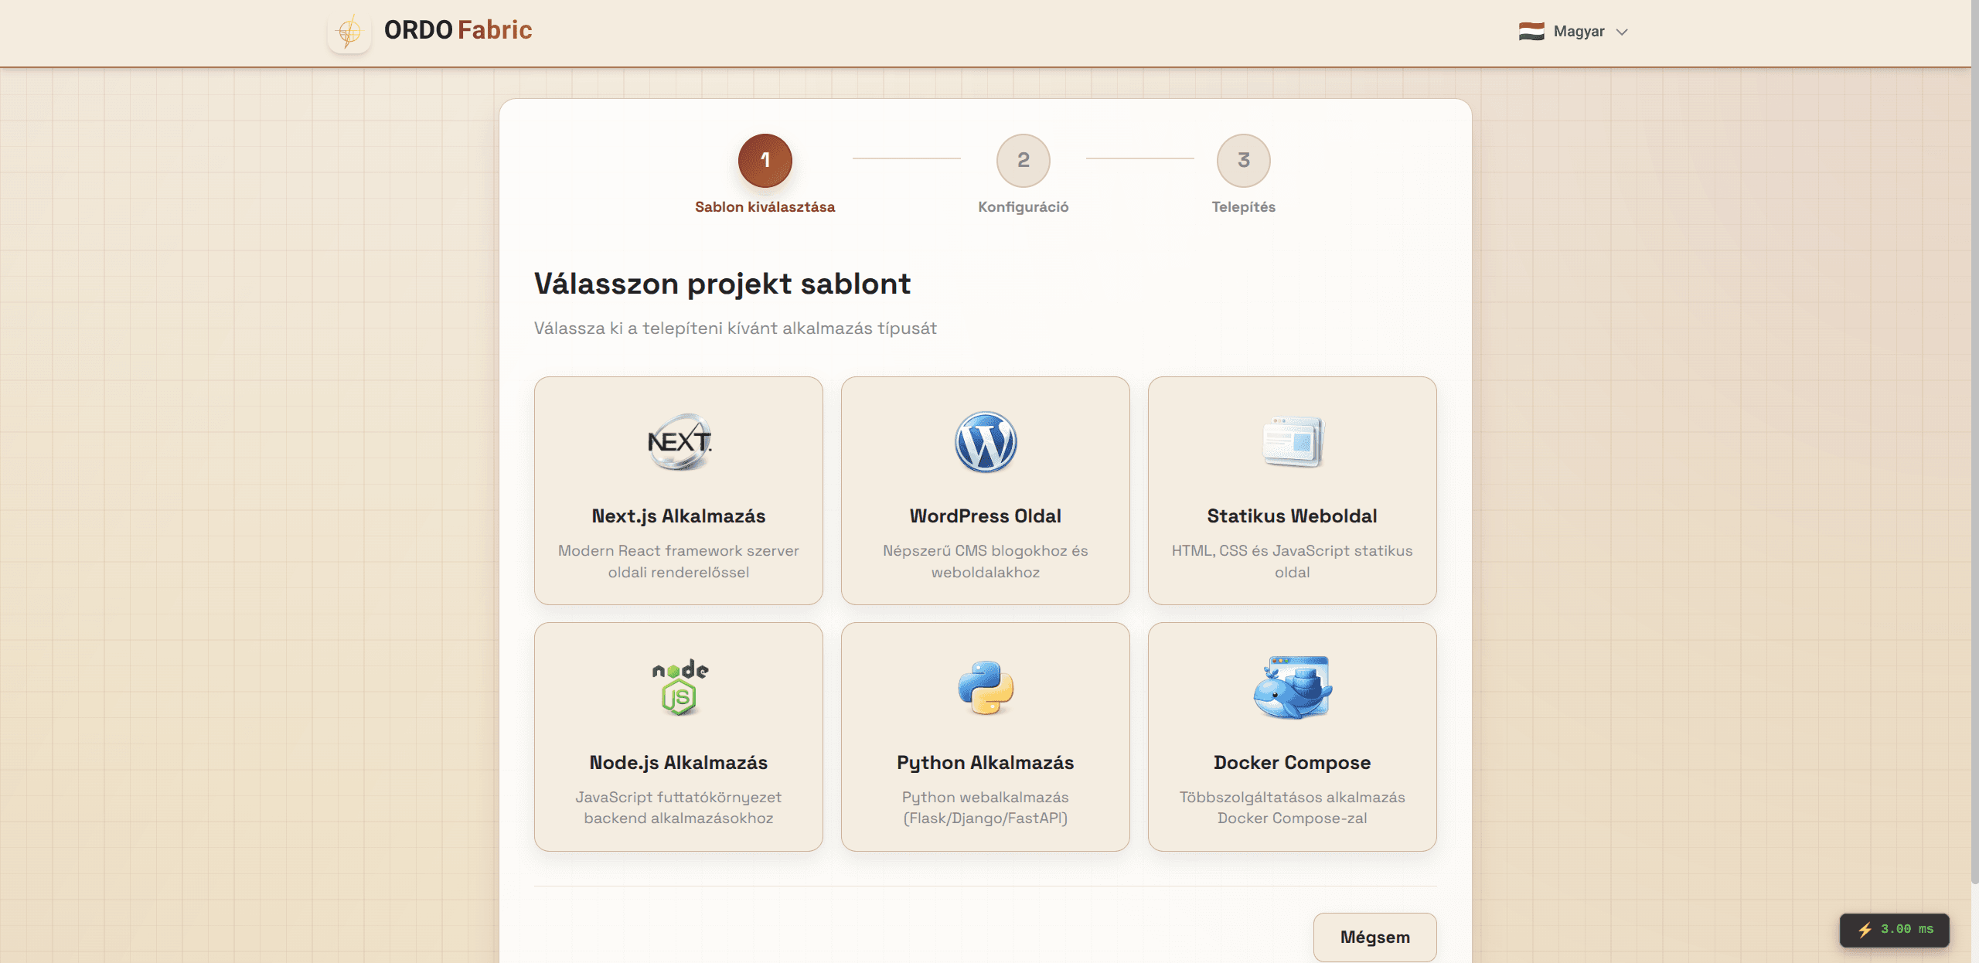Click the Node.js logo icon
This screenshot has height=963, width=1979.
click(x=679, y=687)
